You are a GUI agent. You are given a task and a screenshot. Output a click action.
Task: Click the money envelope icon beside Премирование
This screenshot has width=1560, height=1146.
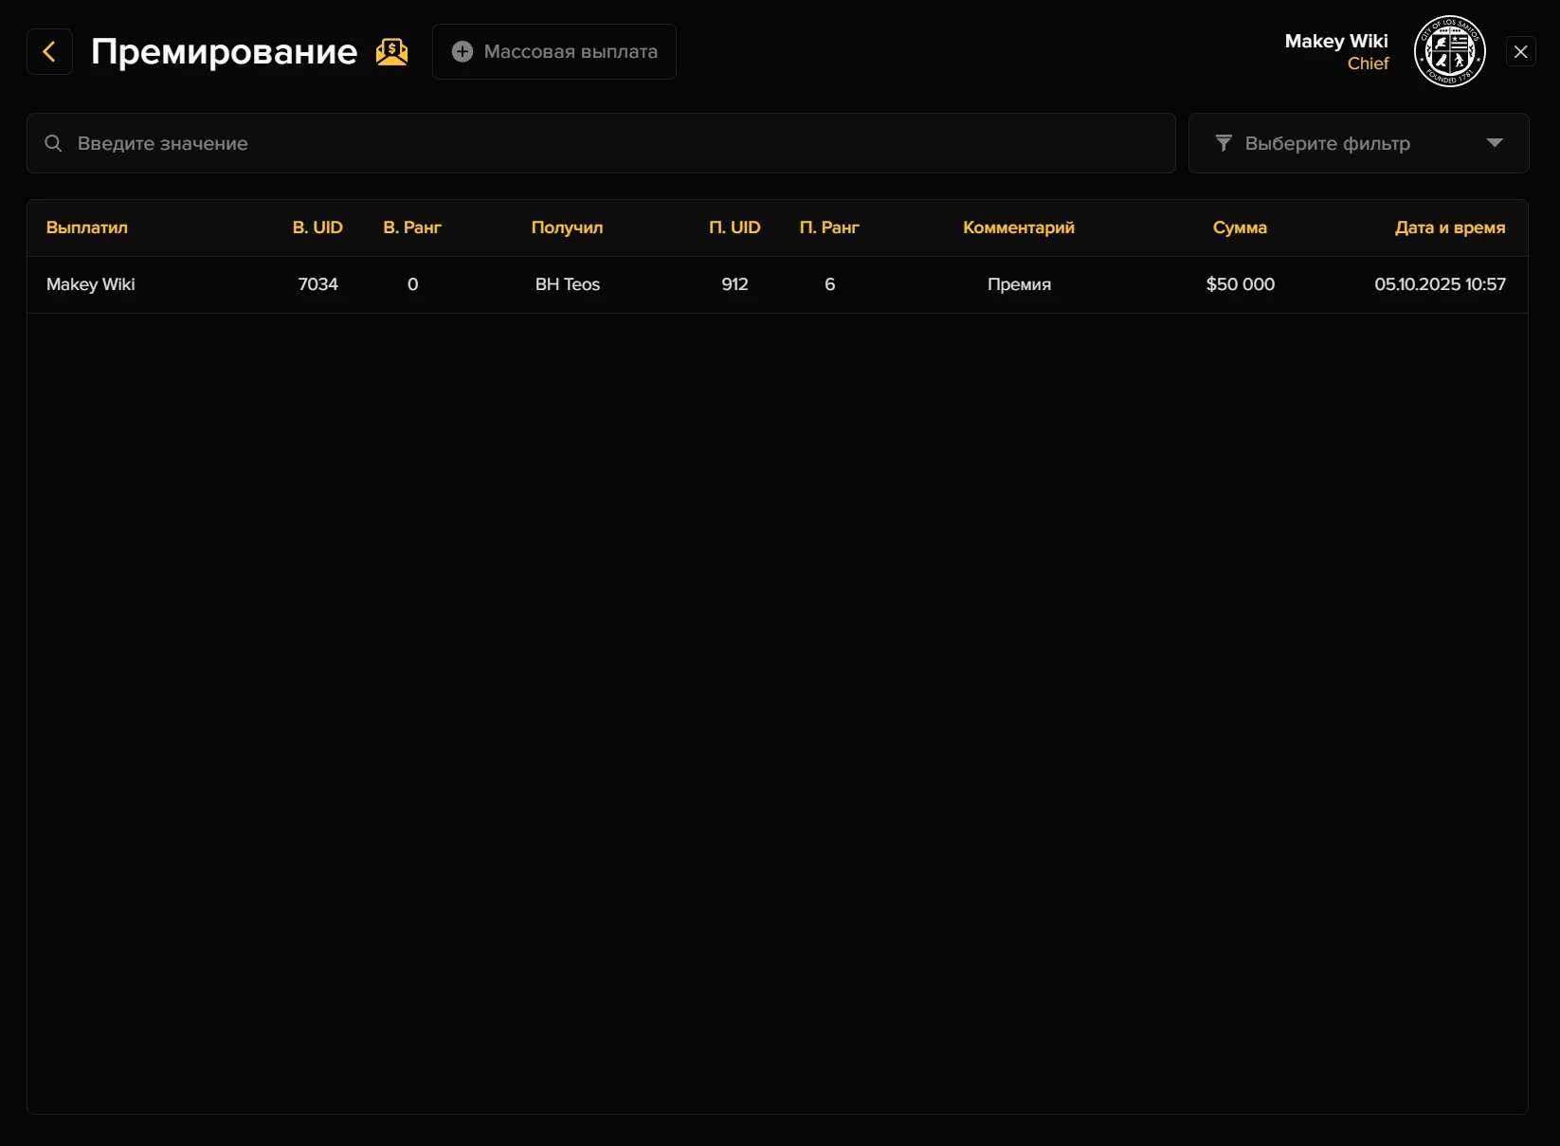[391, 52]
